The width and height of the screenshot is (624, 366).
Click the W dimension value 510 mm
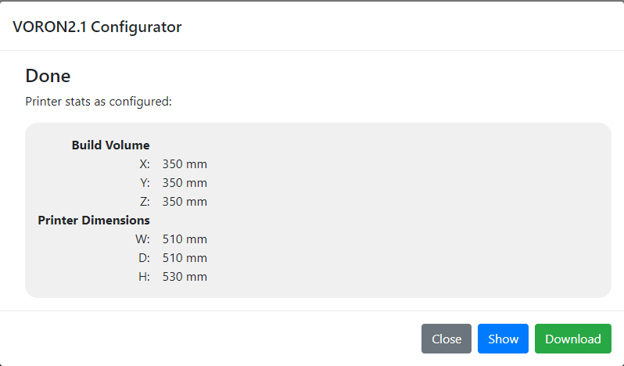click(185, 239)
